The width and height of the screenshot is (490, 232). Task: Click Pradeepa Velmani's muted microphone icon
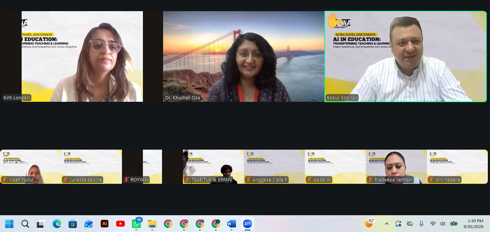point(371,179)
